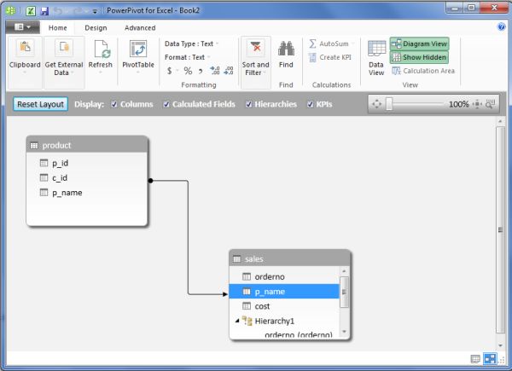
Task: Click the Find binoculars icon
Action: [286, 49]
